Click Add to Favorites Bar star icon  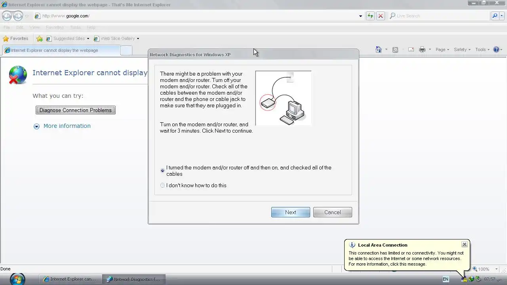tap(40, 38)
